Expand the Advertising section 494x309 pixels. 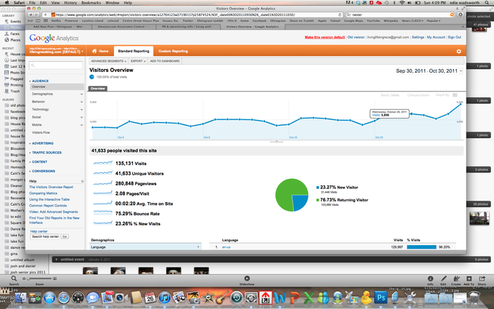tap(42, 143)
